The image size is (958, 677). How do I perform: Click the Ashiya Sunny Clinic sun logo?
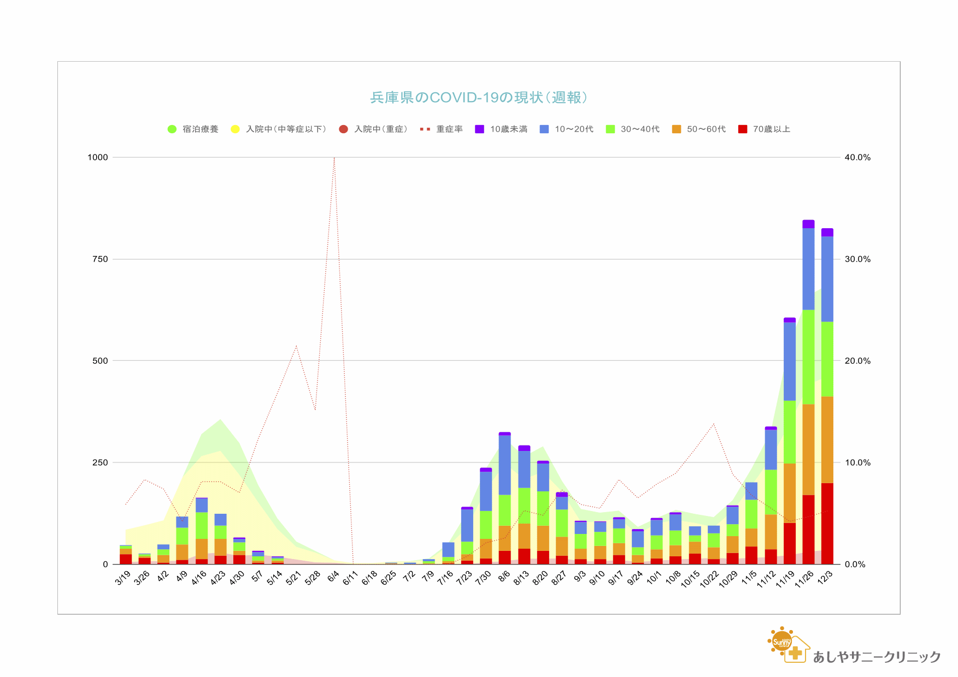(782, 642)
